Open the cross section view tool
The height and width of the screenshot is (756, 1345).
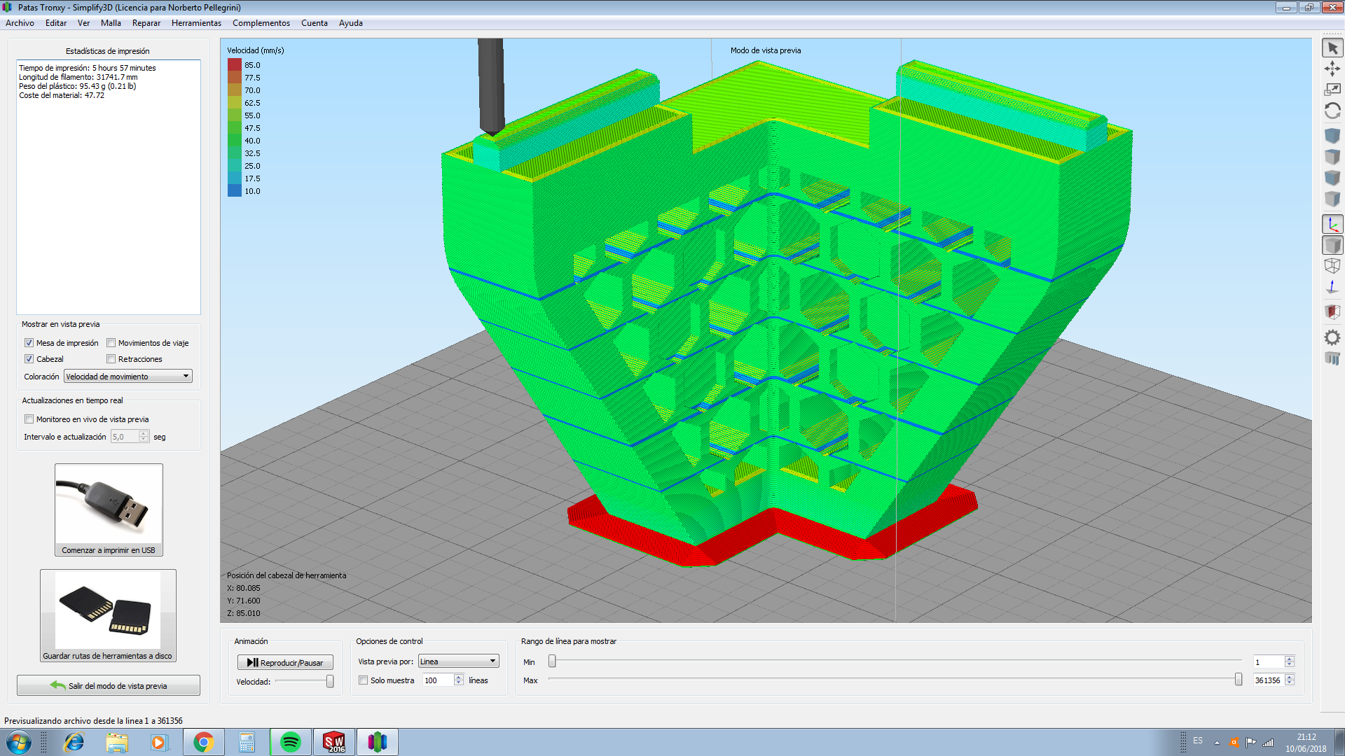click(x=1332, y=311)
